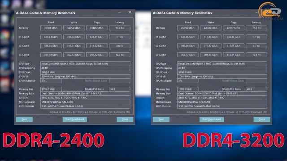287x161 pixels.
Task: Close the left window with title bar X
Action: coord(130,13)
